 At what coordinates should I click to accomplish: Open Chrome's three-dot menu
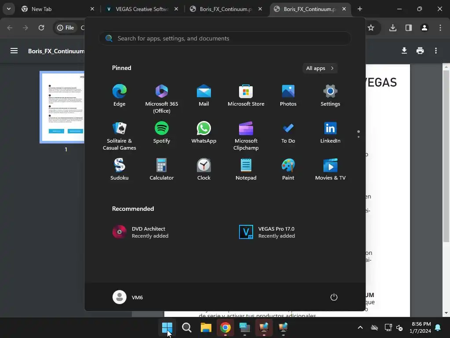coord(440,28)
